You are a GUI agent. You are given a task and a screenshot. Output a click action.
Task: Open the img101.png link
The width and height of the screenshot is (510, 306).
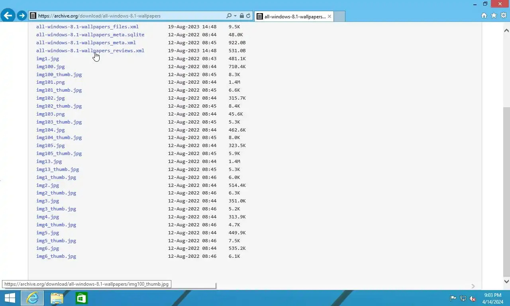coord(50,82)
